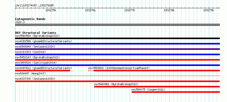Click the DGV Structural Variants track title
The width and height of the screenshot is (227, 102).
click(x=36, y=33)
